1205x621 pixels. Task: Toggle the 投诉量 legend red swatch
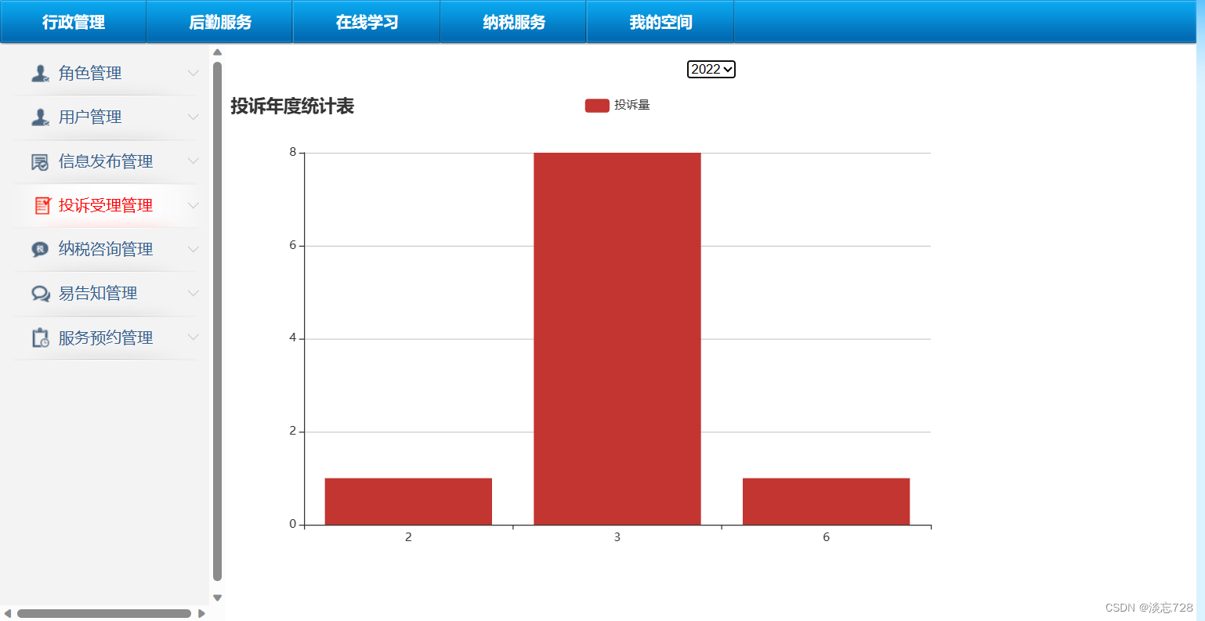(x=597, y=105)
